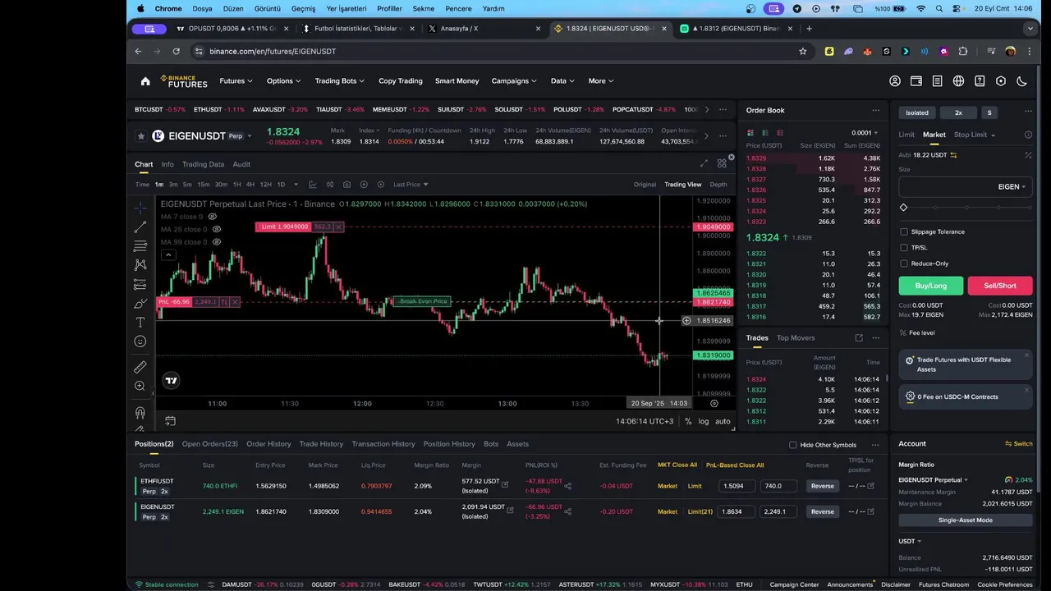
Task: Select the brush drawing tool
Action: click(140, 303)
